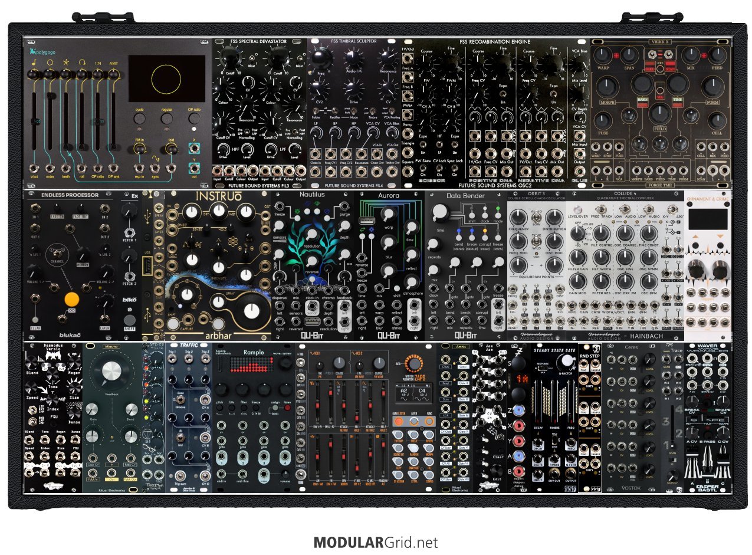752x555 pixels.
Task: Click the polygogo FM in knob
Action: [140, 147]
